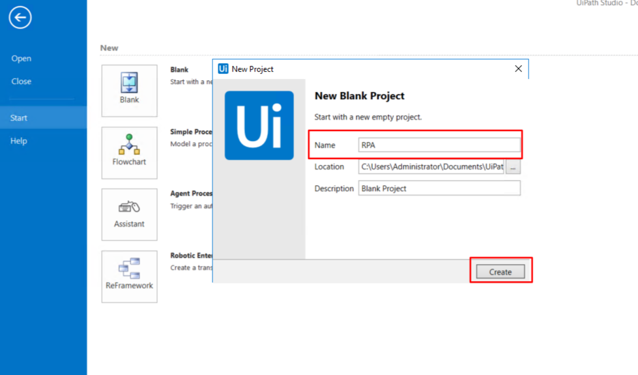The width and height of the screenshot is (638, 375).
Task: Click the Location label in dialog
Action: coord(329,167)
